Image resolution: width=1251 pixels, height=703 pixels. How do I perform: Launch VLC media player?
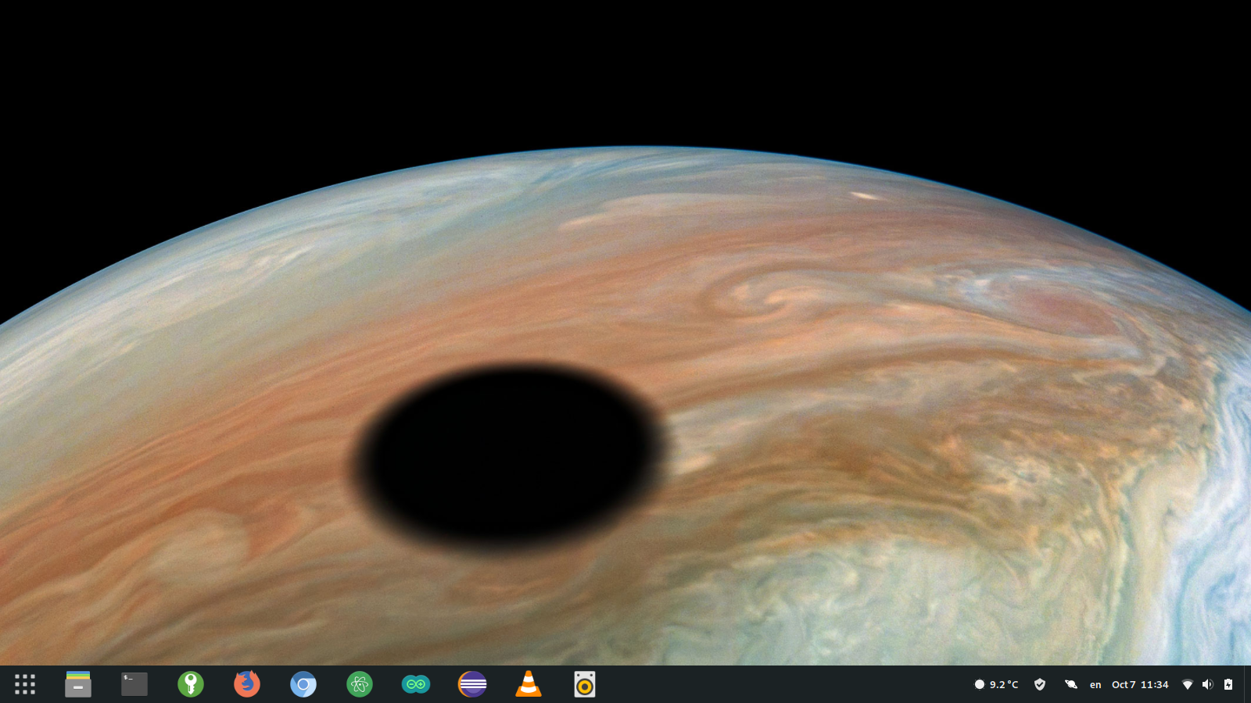pyautogui.click(x=529, y=684)
